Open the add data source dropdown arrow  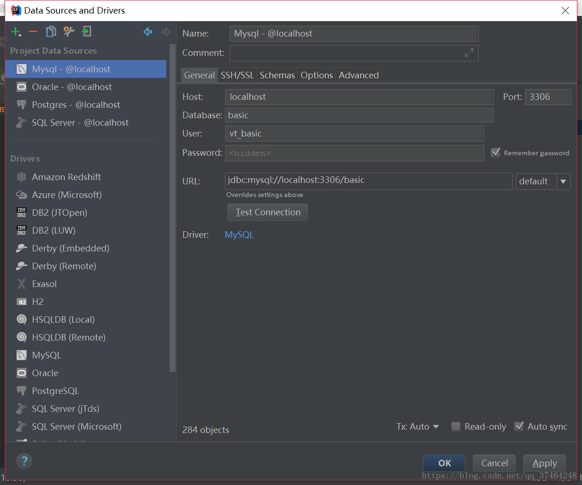click(20, 35)
